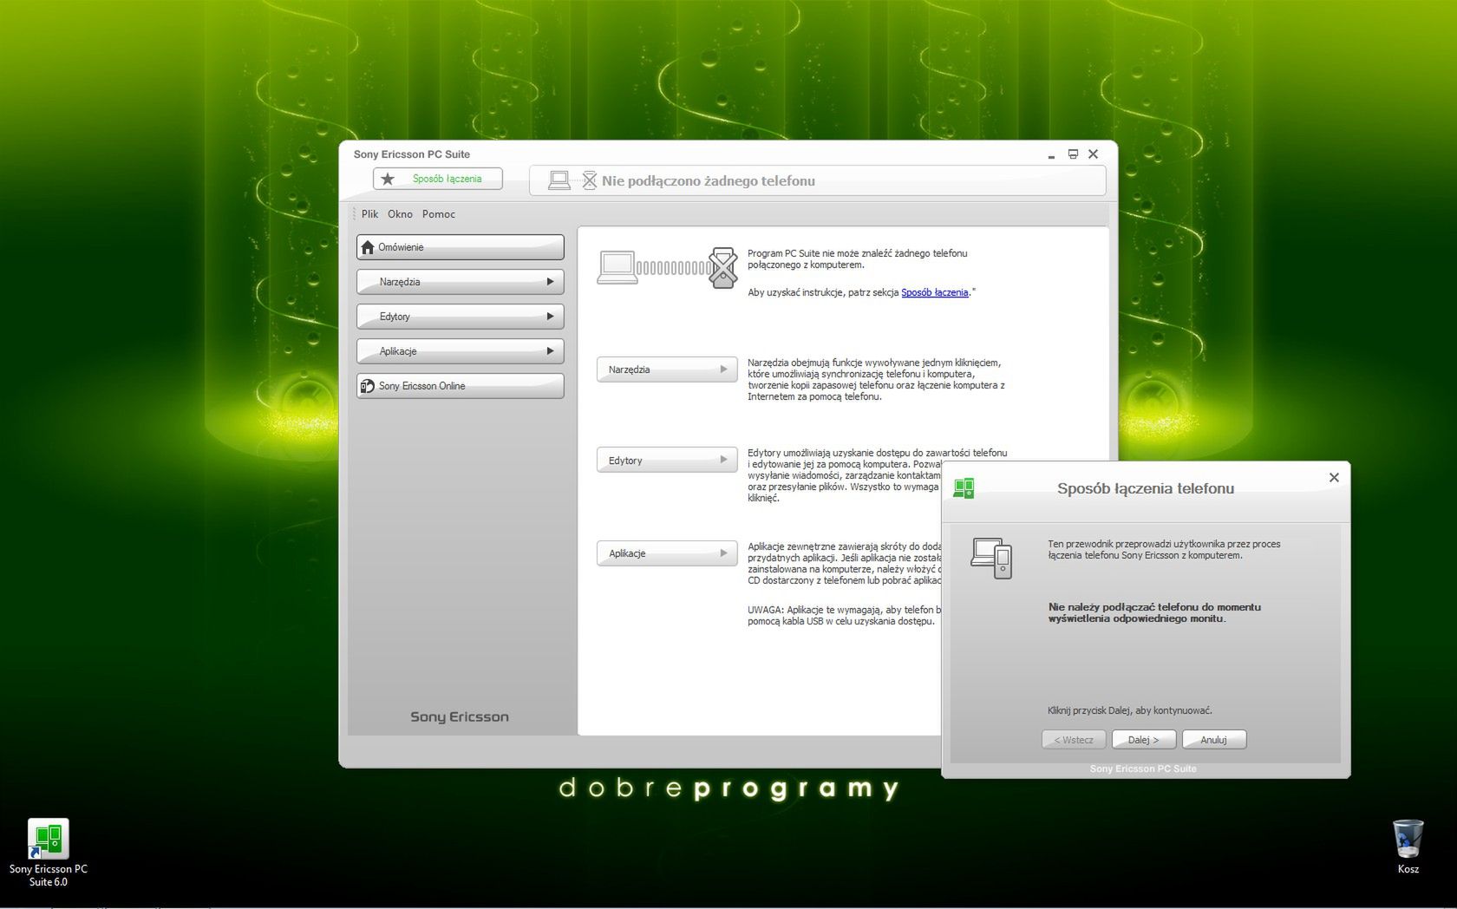
Task: Click the menu bar grip handle left of Plik
Action: [x=354, y=214]
